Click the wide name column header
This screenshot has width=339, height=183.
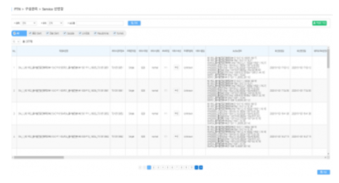tap(63, 51)
